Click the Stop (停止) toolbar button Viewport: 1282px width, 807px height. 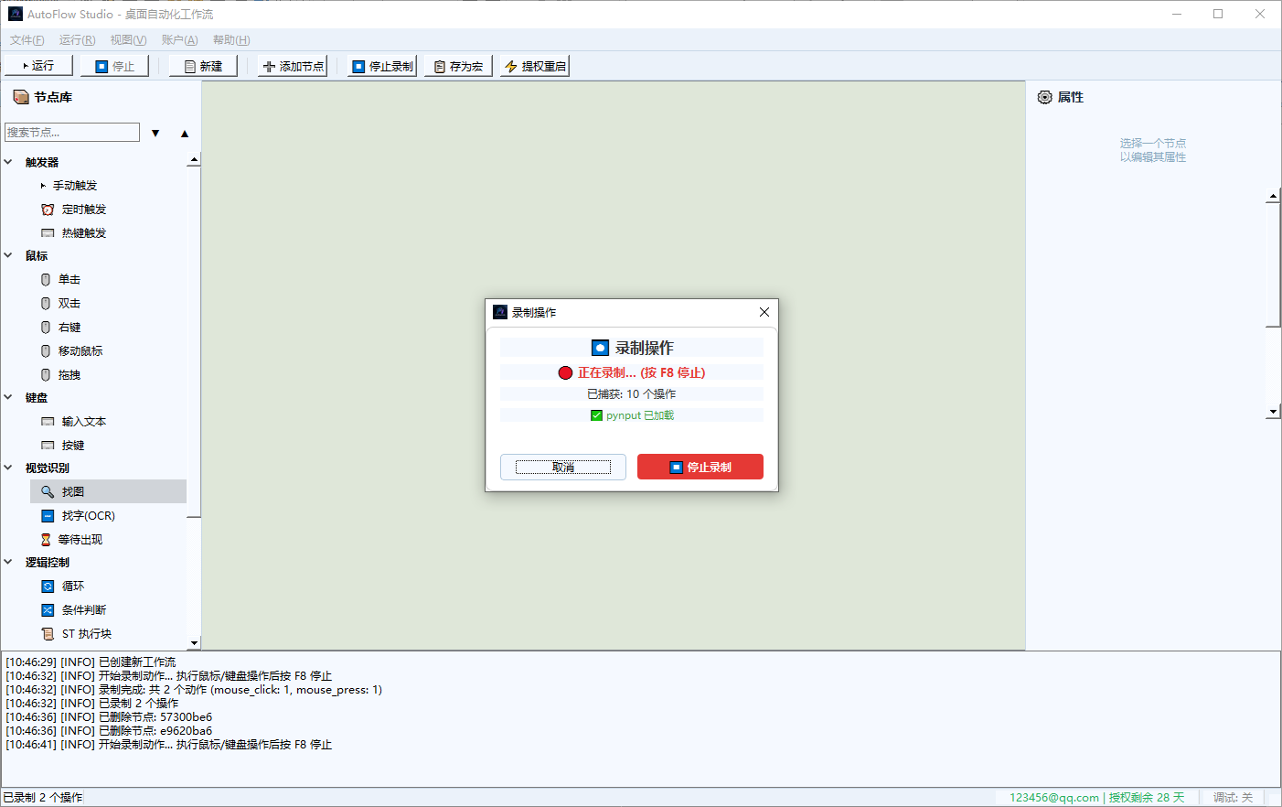pyautogui.click(x=114, y=66)
